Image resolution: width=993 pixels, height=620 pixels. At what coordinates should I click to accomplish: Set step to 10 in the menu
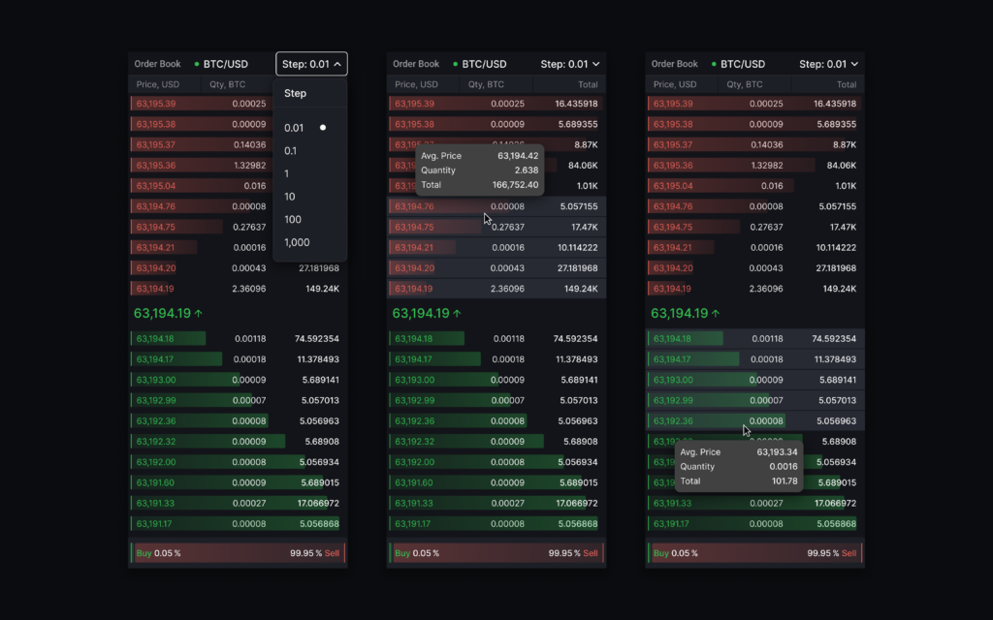309,197
